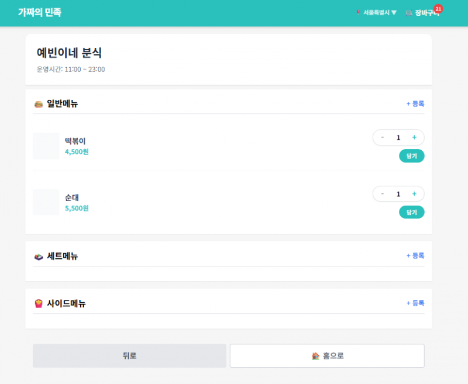Click the 순대 quantity value
Viewport: 468px width, 384px height.
[x=398, y=194]
